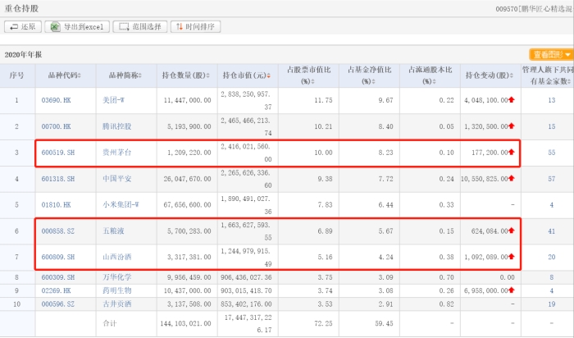Open 范围选择 range selection
The height and width of the screenshot is (338, 574).
click(140, 27)
